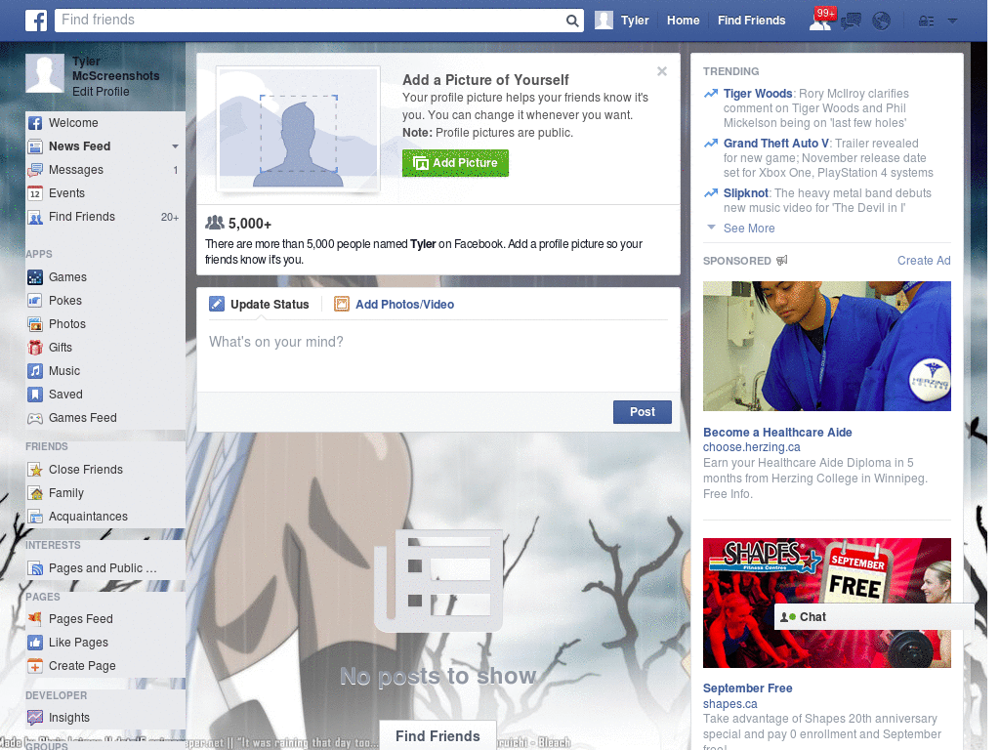Click the profile picture placeholder image

[299, 129]
